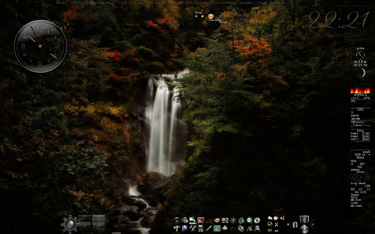The image size is (375, 234).
Task: Click the 265 procs line
Action: pos(357,122)
